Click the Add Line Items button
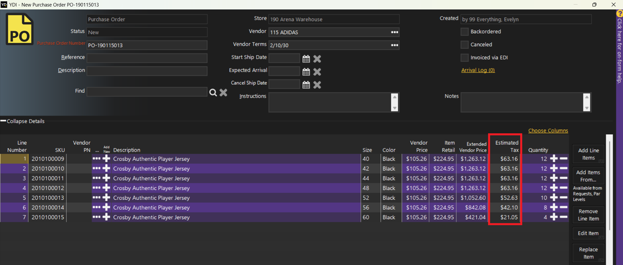 click(x=588, y=154)
